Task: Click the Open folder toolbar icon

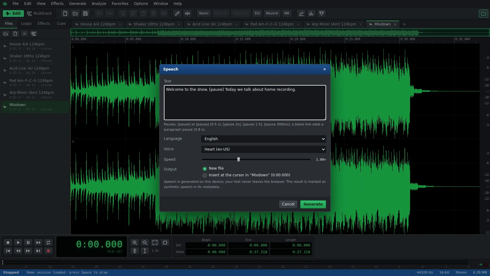Action: [x=75, y=13]
